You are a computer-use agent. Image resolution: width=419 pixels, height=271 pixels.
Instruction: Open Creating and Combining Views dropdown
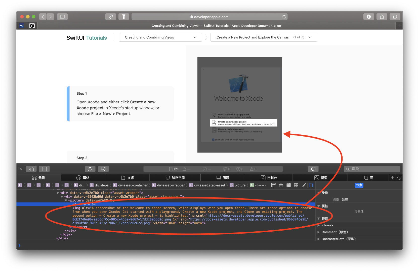(x=160, y=37)
